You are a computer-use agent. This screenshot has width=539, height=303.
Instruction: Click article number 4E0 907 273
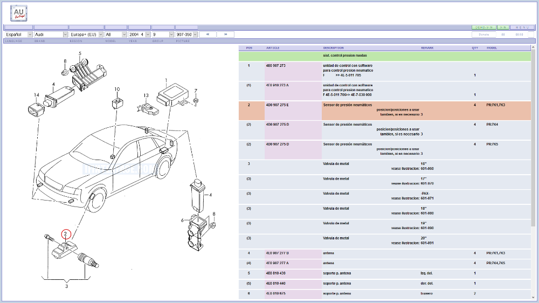tap(275, 66)
